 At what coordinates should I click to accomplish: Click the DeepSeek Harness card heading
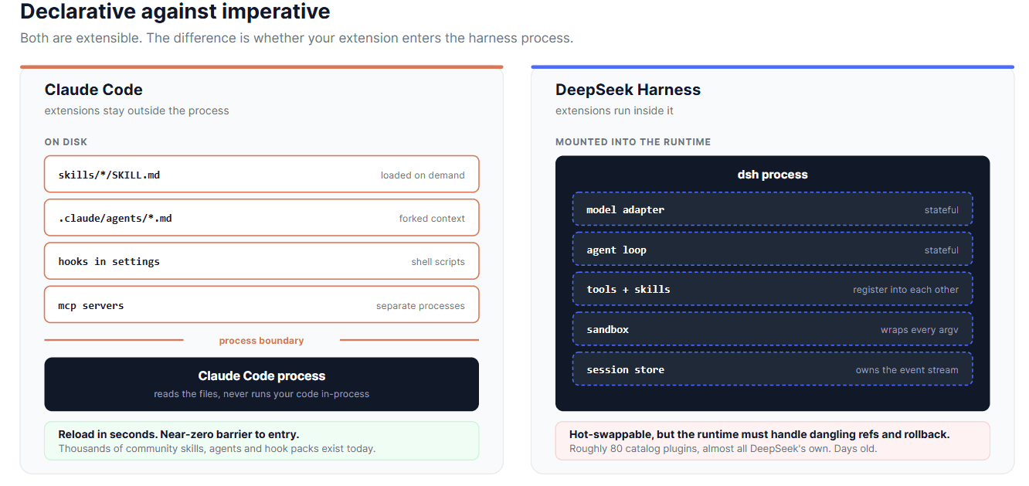coord(628,90)
